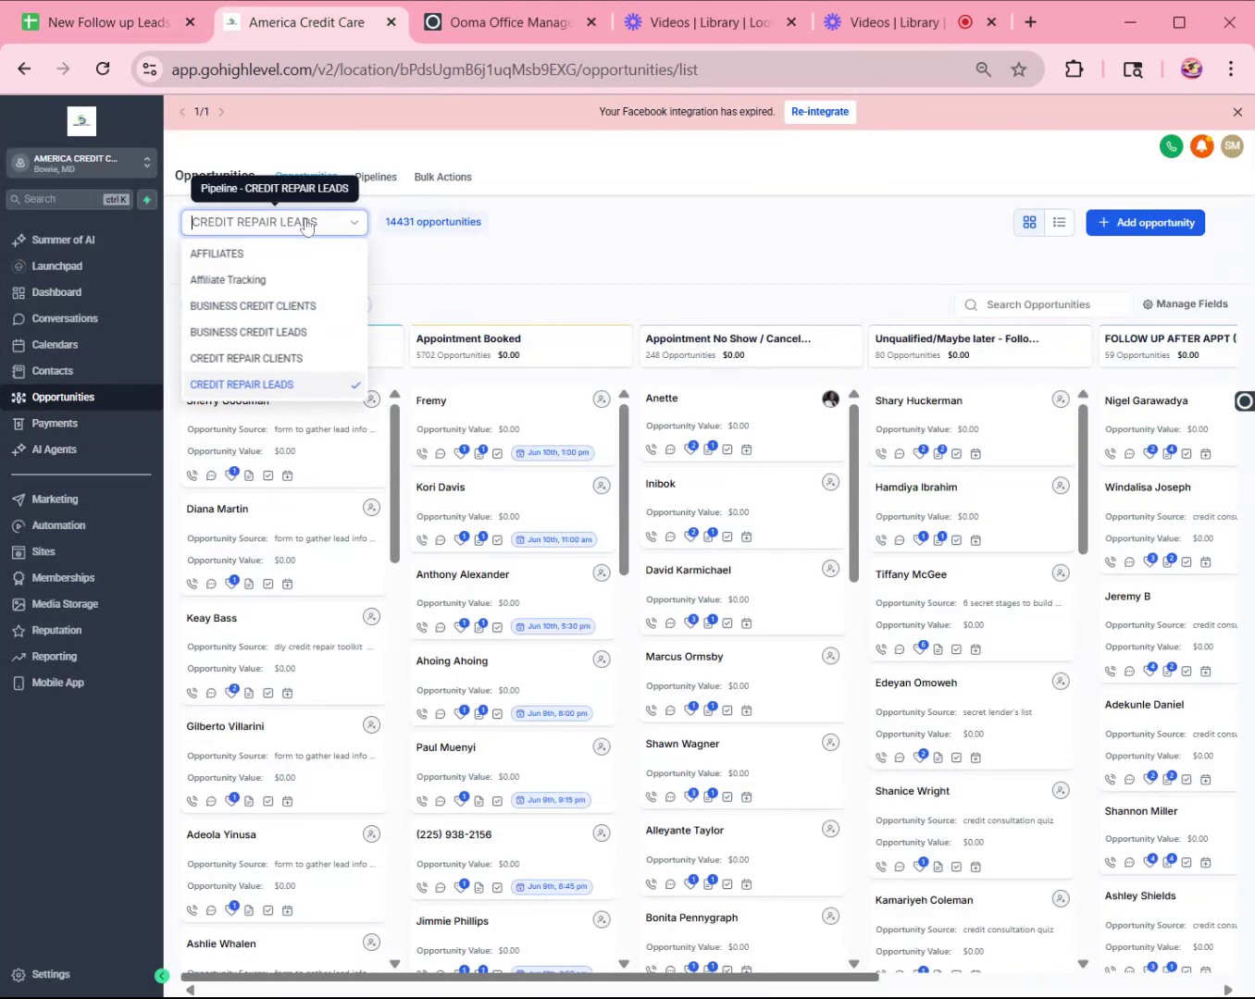Switch to the New Follow up Leads browser tab
The width and height of the screenshot is (1255, 999).
(109, 22)
